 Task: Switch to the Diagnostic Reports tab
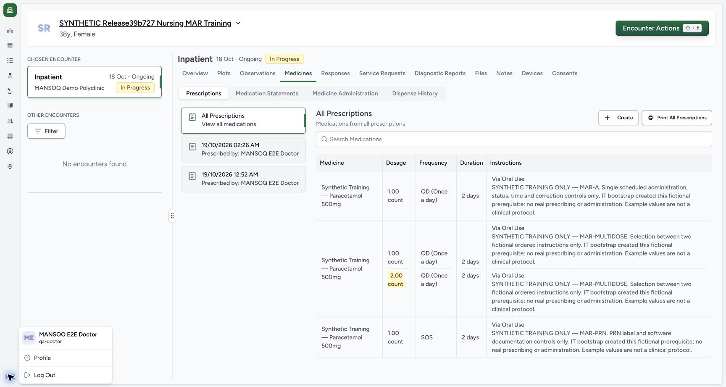[x=440, y=73]
